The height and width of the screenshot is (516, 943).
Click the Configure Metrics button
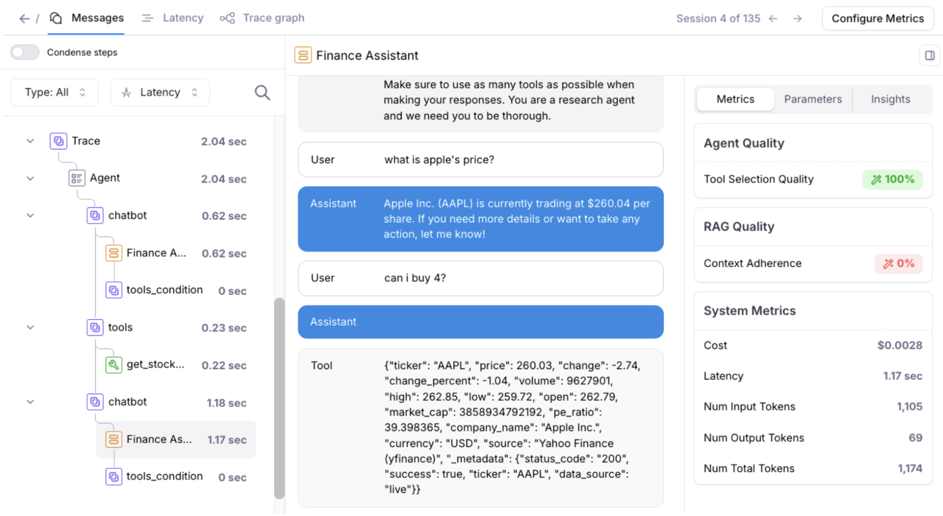pyautogui.click(x=877, y=18)
